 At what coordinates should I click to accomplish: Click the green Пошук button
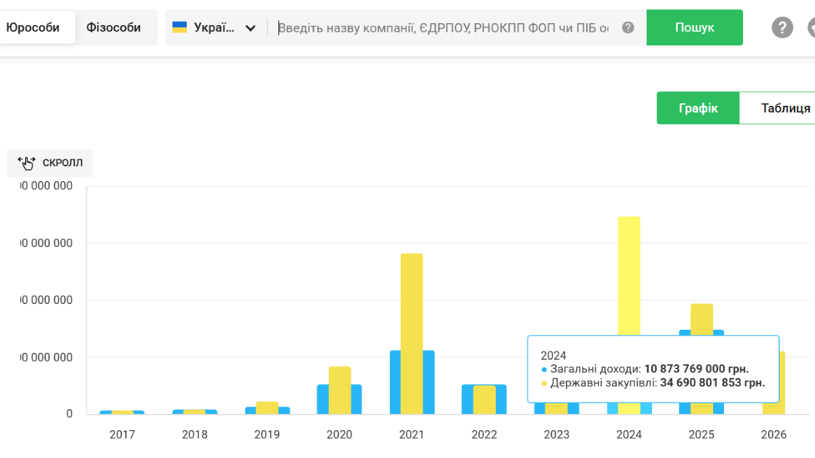point(695,28)
